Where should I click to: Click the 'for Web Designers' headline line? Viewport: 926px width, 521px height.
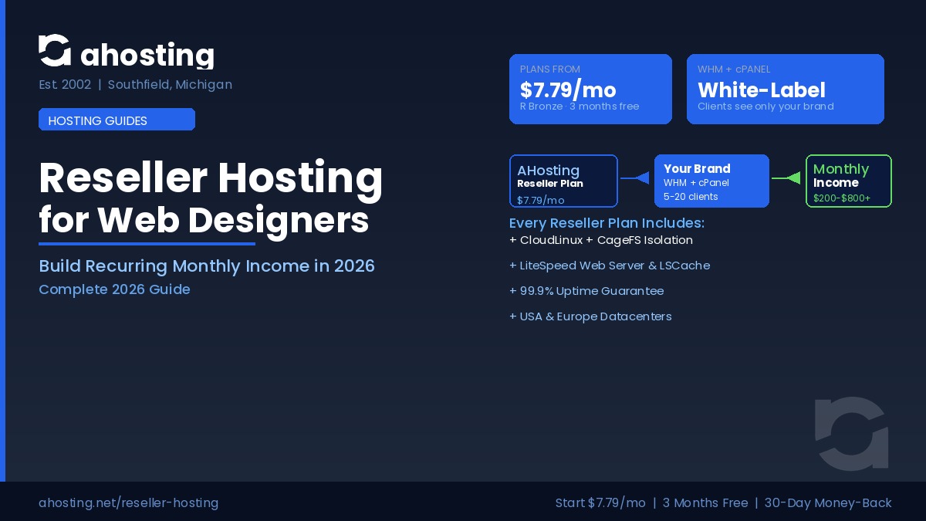pyautogui.click(x=204, y=219)
